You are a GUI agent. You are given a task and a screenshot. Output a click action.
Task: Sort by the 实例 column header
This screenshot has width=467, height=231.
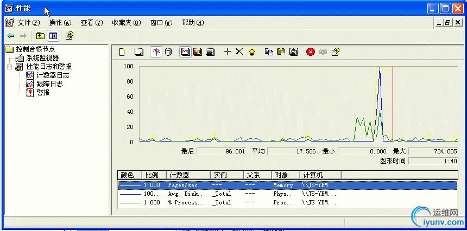(227, 175)
